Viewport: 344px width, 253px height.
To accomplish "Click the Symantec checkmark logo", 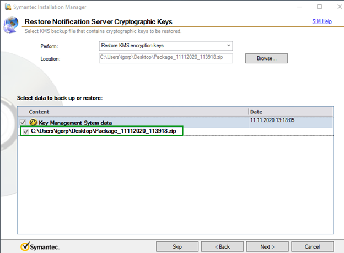I will (40, 246).
